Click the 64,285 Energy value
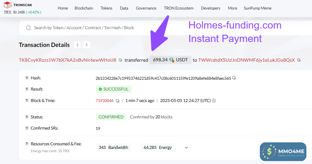The width and height of the screenshot is (312, 164). click(x=157, y=148)
